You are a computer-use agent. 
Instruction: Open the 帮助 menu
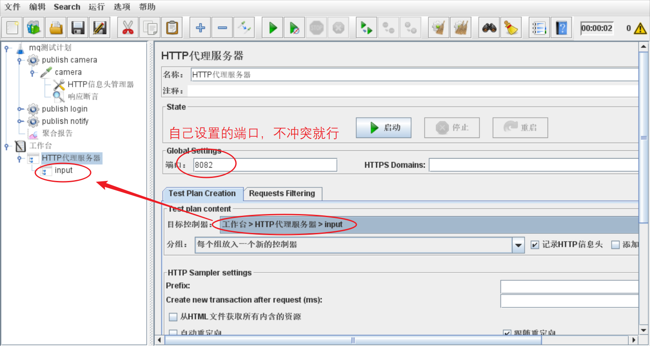pos(147,7)
